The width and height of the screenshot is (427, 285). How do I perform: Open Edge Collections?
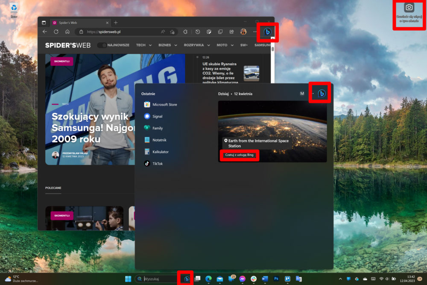point(220,32)
